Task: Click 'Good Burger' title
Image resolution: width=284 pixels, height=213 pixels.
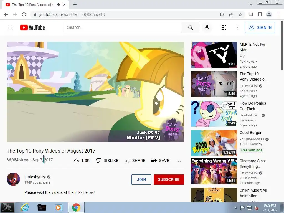Action: click(x=250, y=133)
